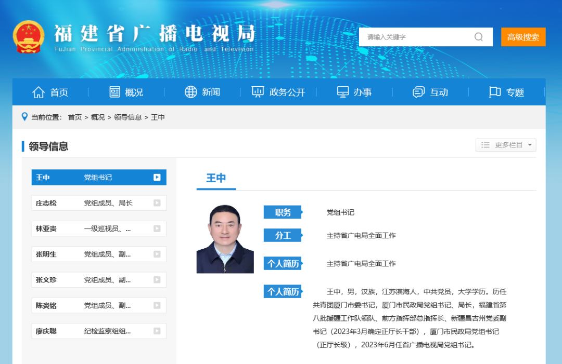
Task: Click the 高级搜索 button
Action: point(523,37)
